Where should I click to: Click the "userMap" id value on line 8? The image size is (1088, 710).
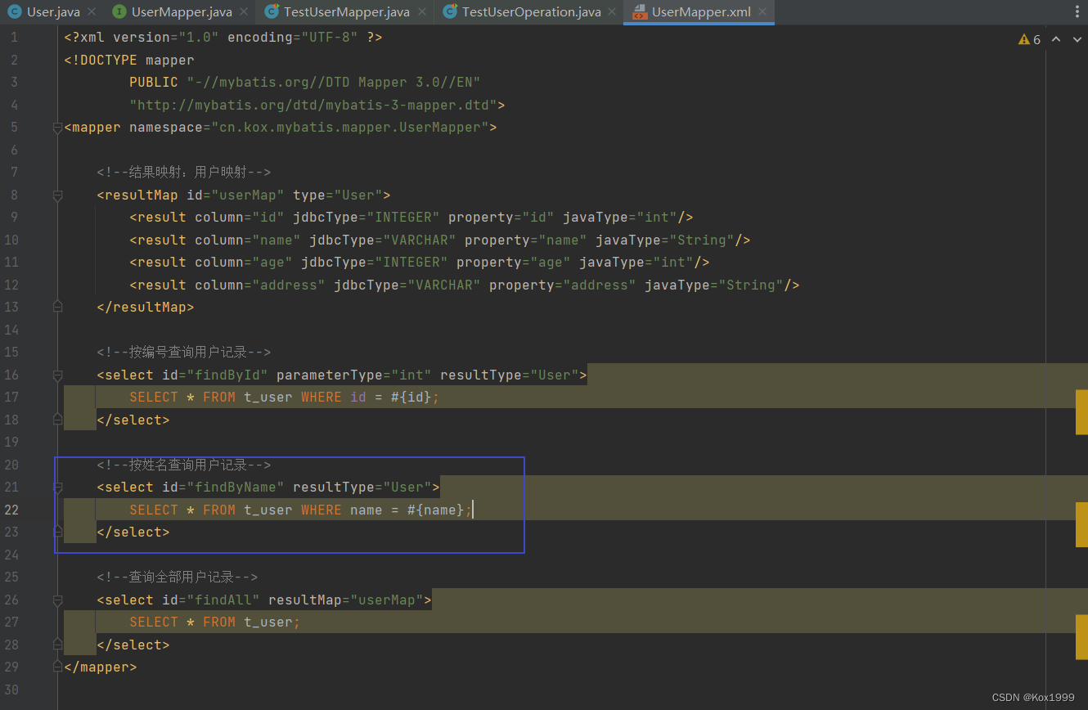pyautogui.click(x=248, y=195)
